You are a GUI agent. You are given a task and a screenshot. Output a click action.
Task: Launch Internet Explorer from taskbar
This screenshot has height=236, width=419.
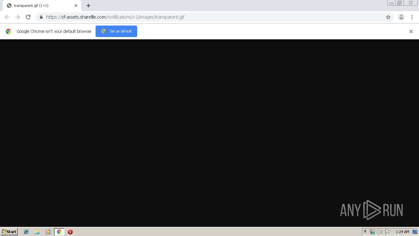coord(26,232)
